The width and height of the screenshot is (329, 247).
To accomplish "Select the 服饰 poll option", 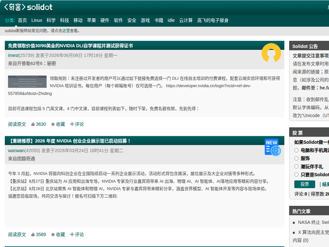I will tap(296, 158).
